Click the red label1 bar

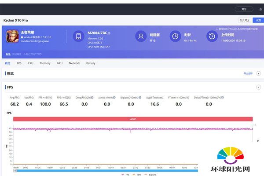(x=133, y=119)
